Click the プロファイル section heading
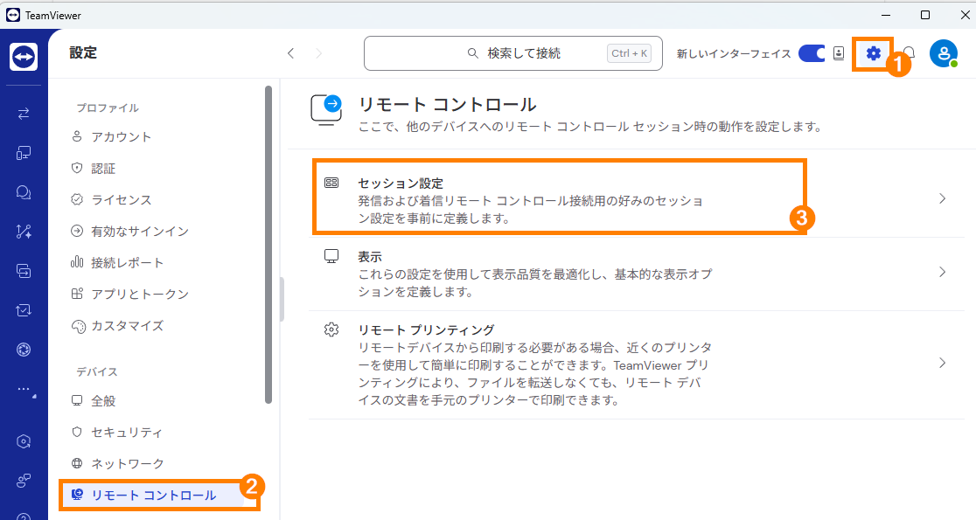 coord(108,108)
